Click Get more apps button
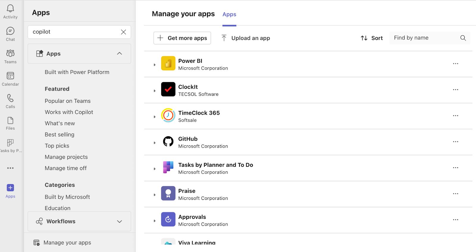This screenshot has width=476, height=252. [182, 38]
